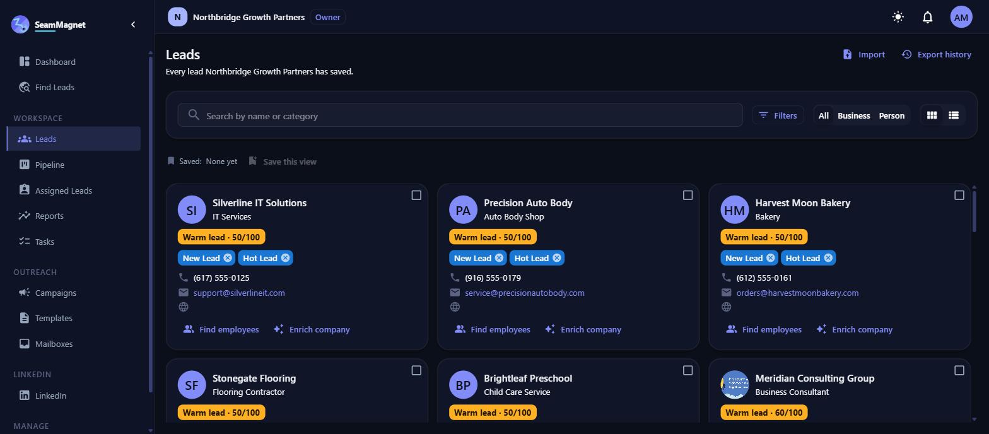Click the Stonegate Flooring lead name
The height and width of the screenshot is (434, 989).
(x=254, y=378)
